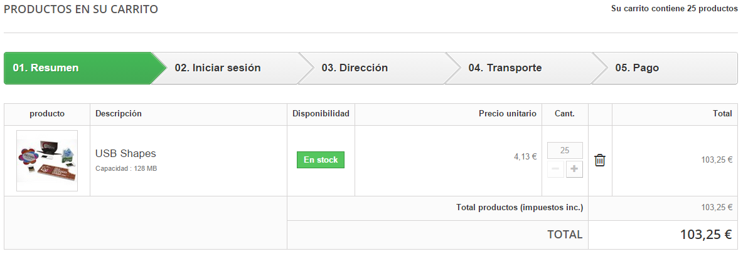
Task: Click the large bold 103,25 € total
Action: [706, 235]
